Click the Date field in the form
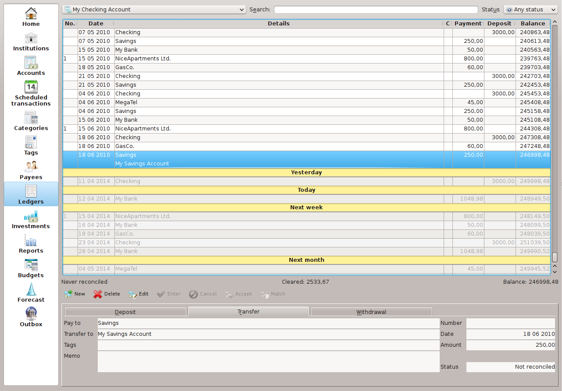This screenshot has width=562, height=391. tap(511, 334)
